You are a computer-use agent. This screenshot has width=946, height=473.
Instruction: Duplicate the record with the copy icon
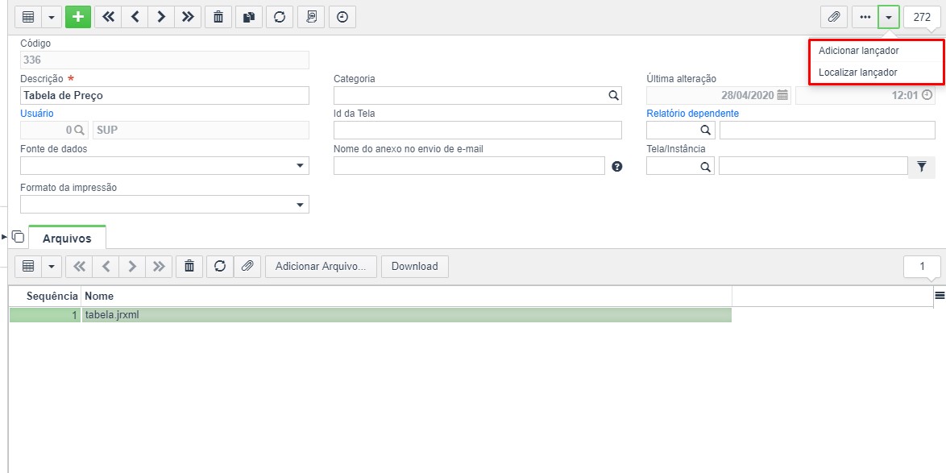(x=249, y=17)
